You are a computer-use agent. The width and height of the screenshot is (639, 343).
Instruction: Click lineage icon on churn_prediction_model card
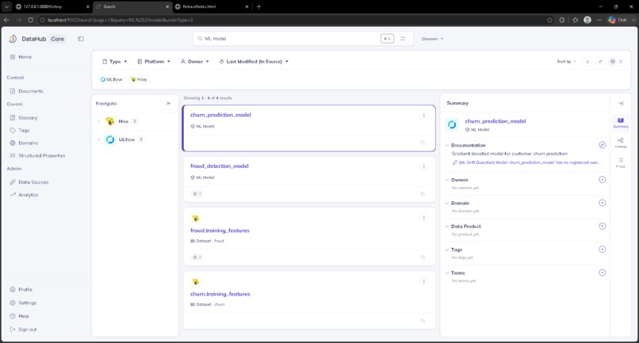(423, 143)
